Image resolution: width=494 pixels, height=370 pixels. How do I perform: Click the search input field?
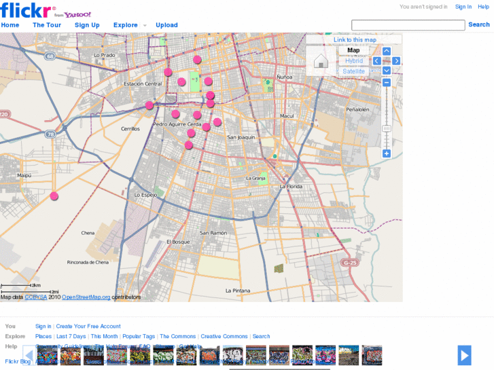pos(408,25)
